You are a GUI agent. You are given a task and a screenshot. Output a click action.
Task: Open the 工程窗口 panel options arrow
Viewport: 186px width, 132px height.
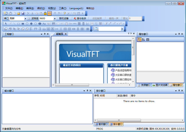click(42, 34)
